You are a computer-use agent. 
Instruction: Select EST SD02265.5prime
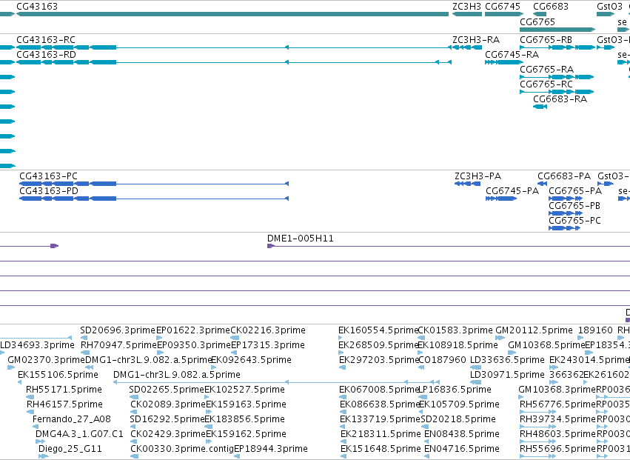[x=167, y=390]
